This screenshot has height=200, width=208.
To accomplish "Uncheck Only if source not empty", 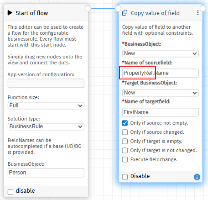I will (125, 123).
